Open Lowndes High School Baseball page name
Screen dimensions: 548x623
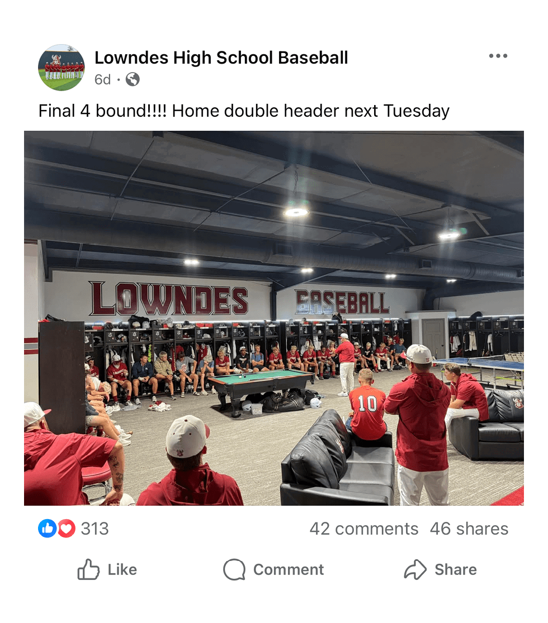coord(221,58)
